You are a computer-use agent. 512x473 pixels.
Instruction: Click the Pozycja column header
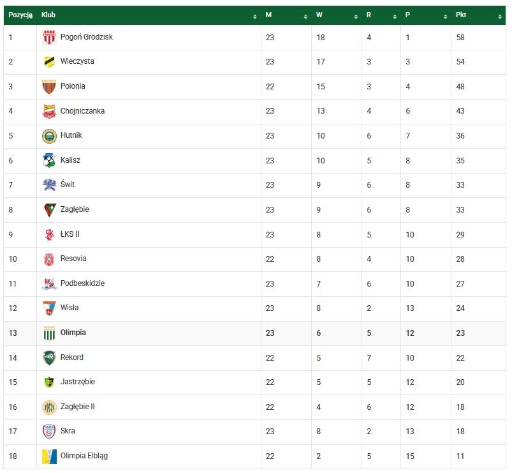(x=20, y=15)
